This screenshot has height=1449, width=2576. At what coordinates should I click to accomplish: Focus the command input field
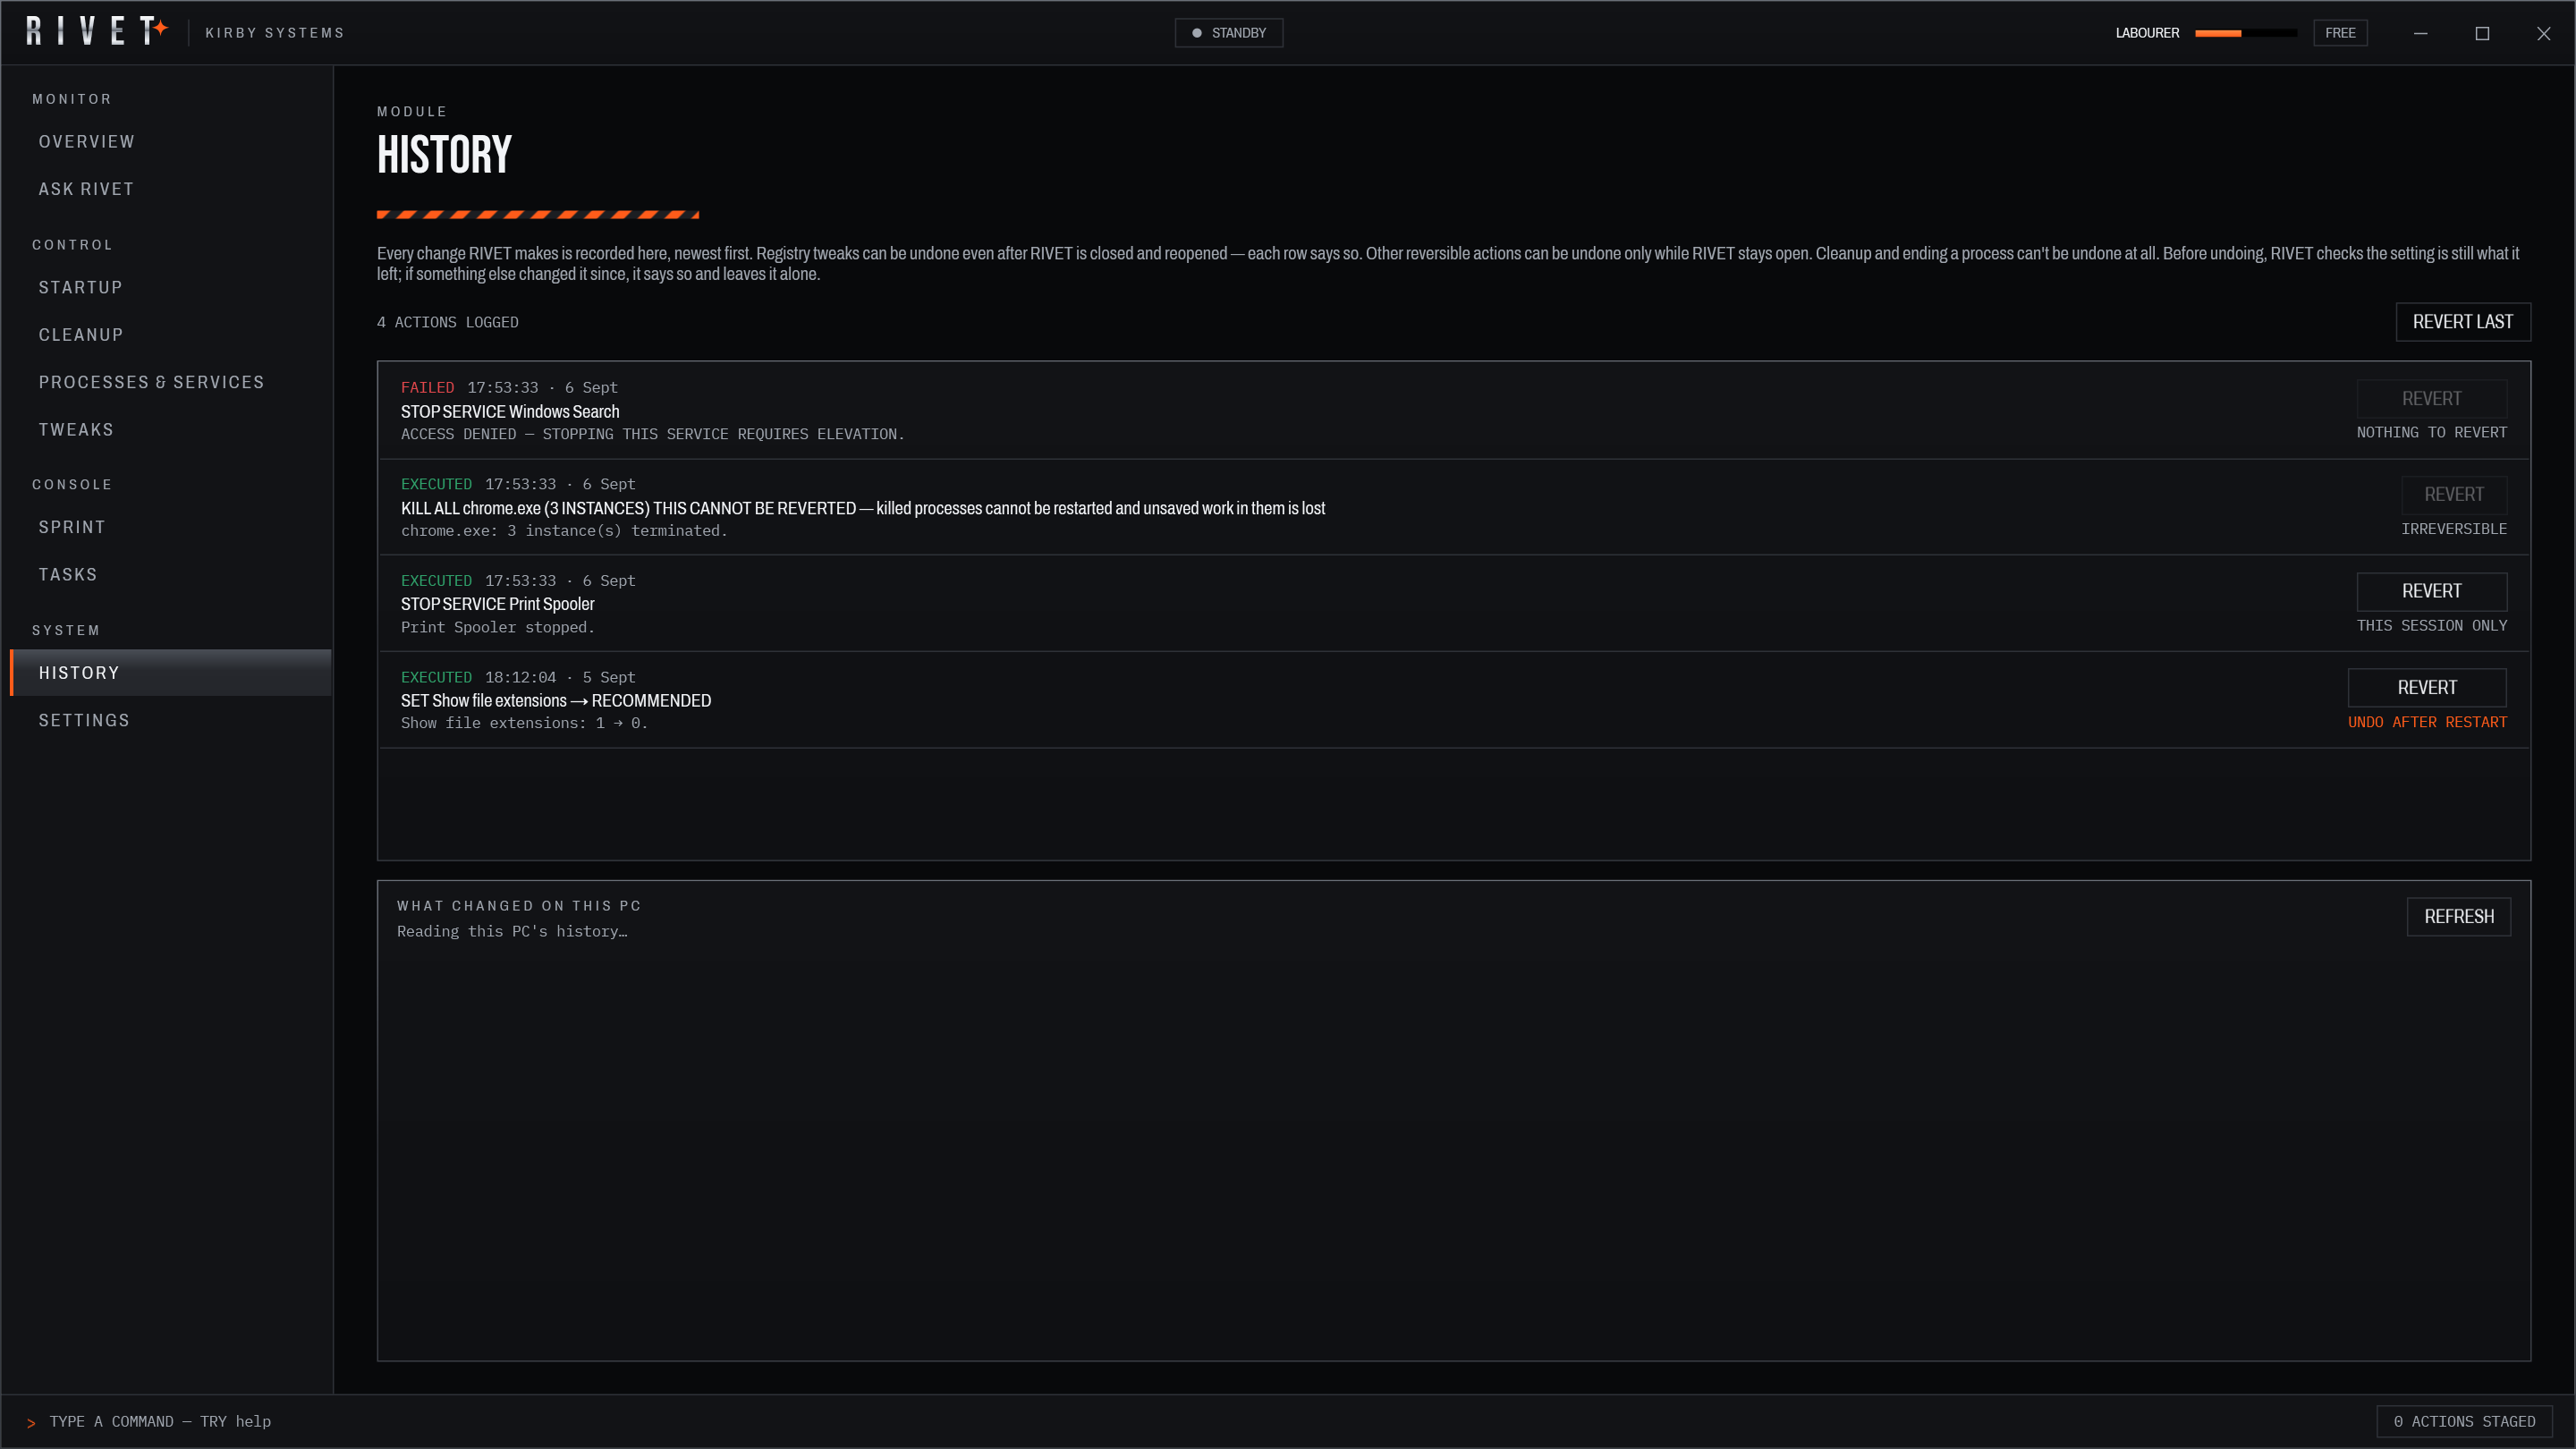click(1200, 1421)
